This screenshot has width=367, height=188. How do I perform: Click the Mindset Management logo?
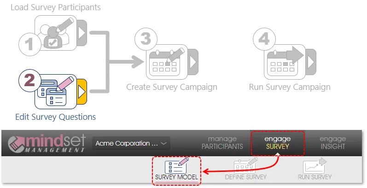tap(46, 143)
